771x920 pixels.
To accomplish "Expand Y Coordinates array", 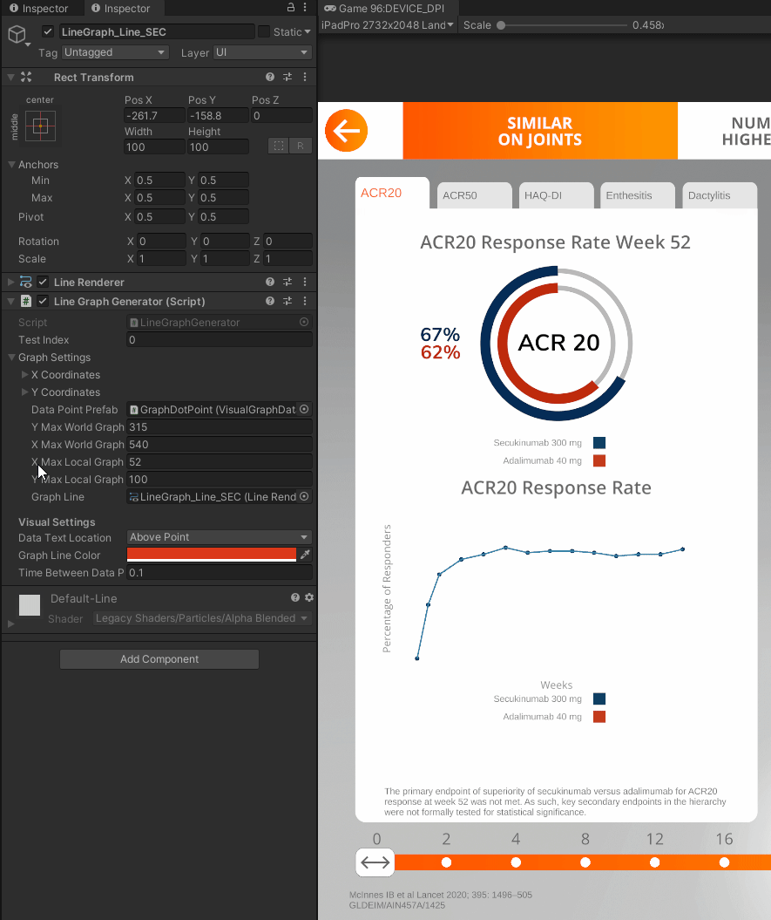I will 24,392.
